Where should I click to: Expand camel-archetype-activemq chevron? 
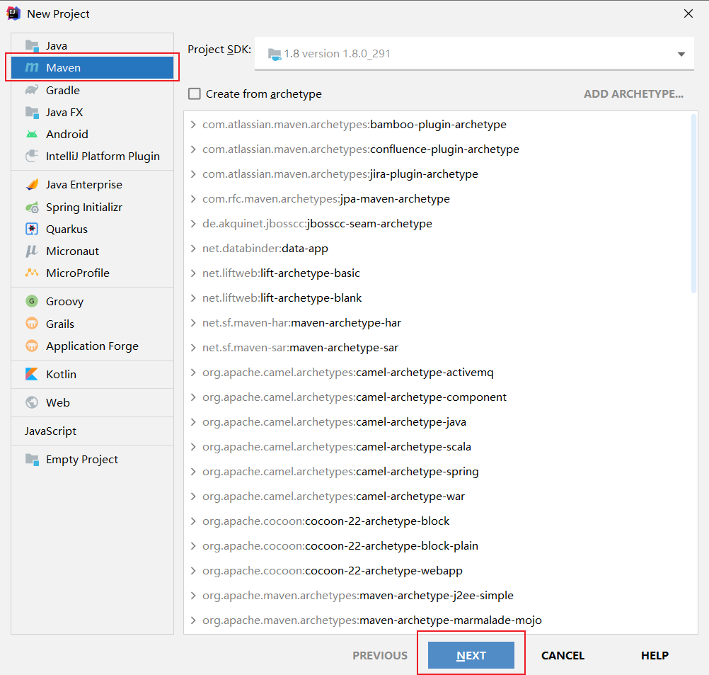pyautogui.click(x=193, y=372)
